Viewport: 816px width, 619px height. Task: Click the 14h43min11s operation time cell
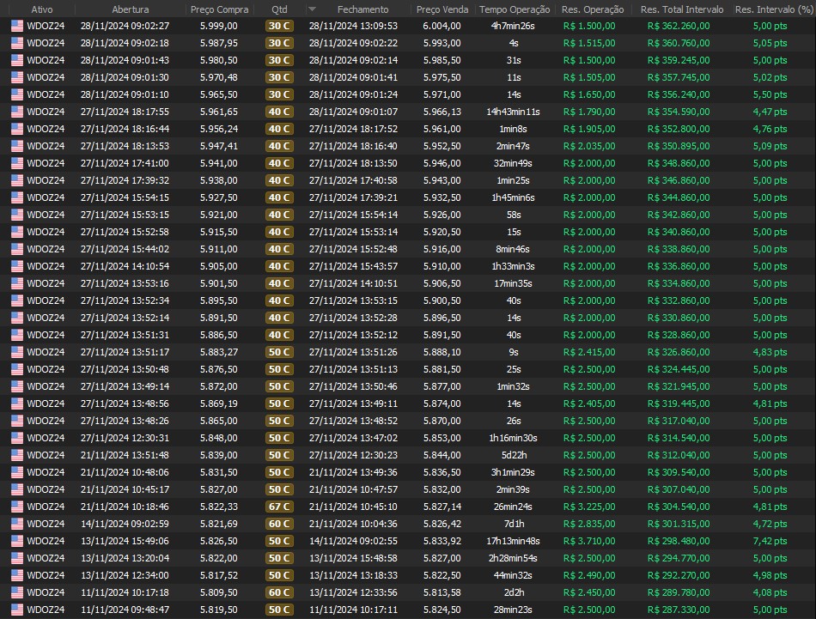[x=514, y=112]
